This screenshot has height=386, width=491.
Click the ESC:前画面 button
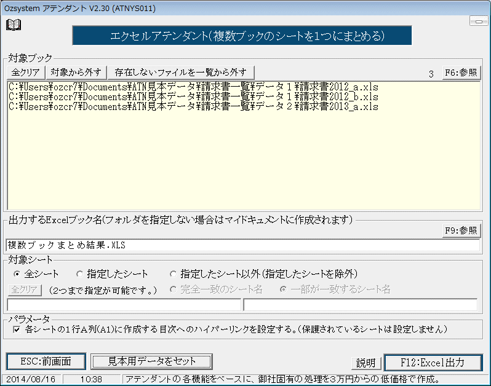[46, 362]
